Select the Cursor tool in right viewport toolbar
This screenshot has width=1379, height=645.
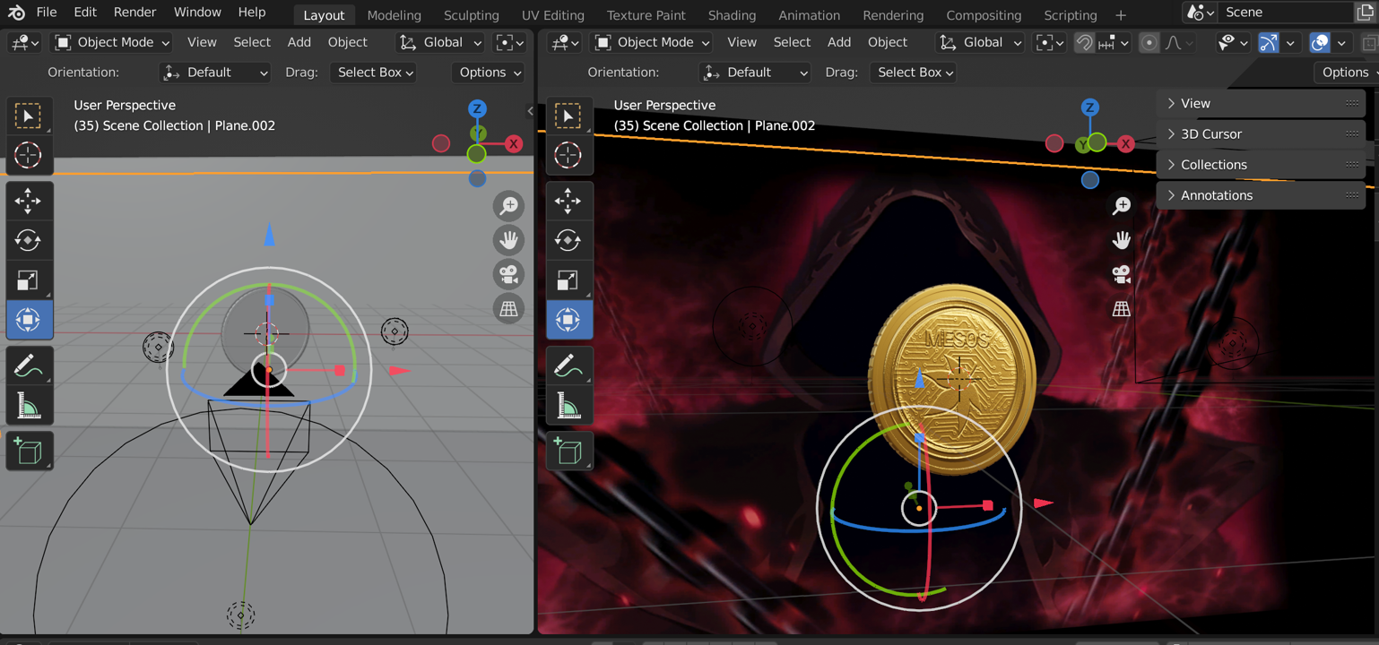point(568,155)
